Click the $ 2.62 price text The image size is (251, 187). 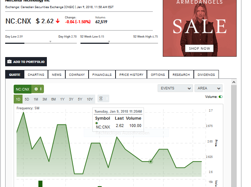click(x=45, y=21)
